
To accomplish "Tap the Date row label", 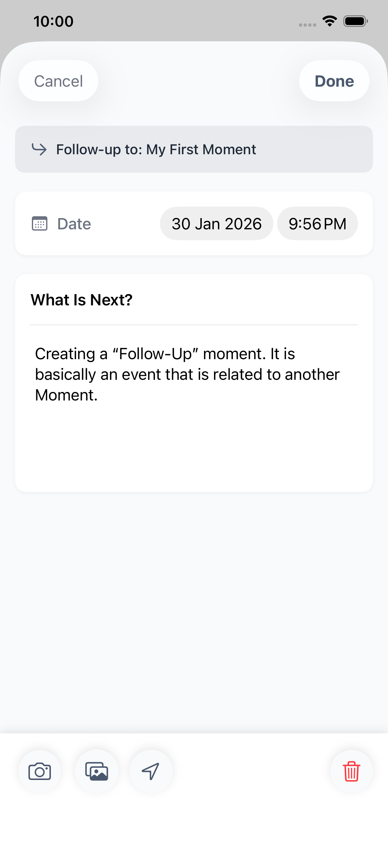I will (74, 224).
